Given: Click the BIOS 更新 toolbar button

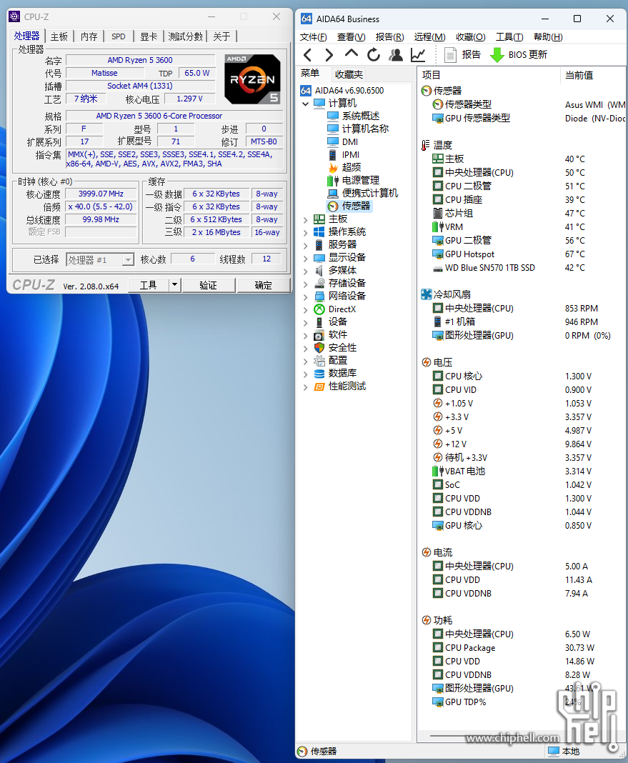Looking at the screenshot, I should 519,55.
